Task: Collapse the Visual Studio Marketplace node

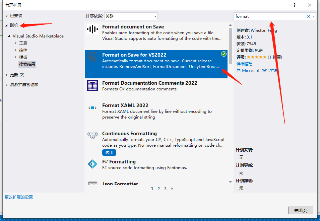Action: pos(9,36)
